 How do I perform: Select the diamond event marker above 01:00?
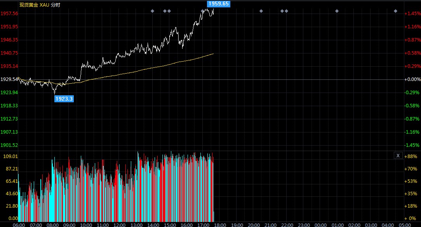pos(337,11)
